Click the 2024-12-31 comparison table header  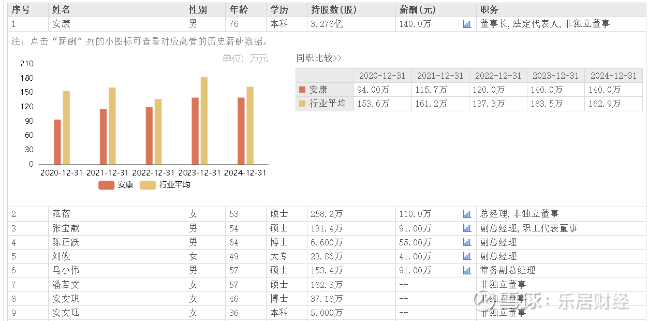[x=613, y=76]
